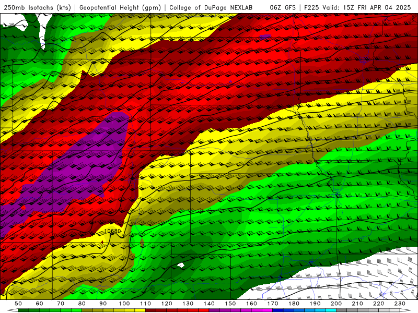
Task: Select the 200 value on the color scale
Action: point(336,304)
